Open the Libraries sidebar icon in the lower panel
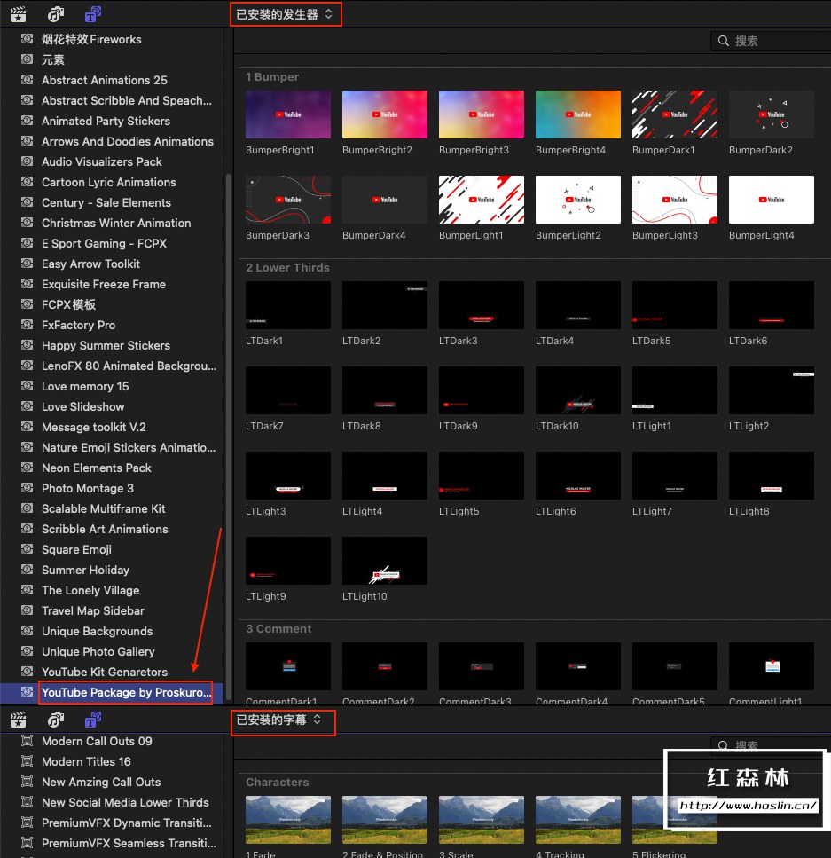 (x=18, y=720)
